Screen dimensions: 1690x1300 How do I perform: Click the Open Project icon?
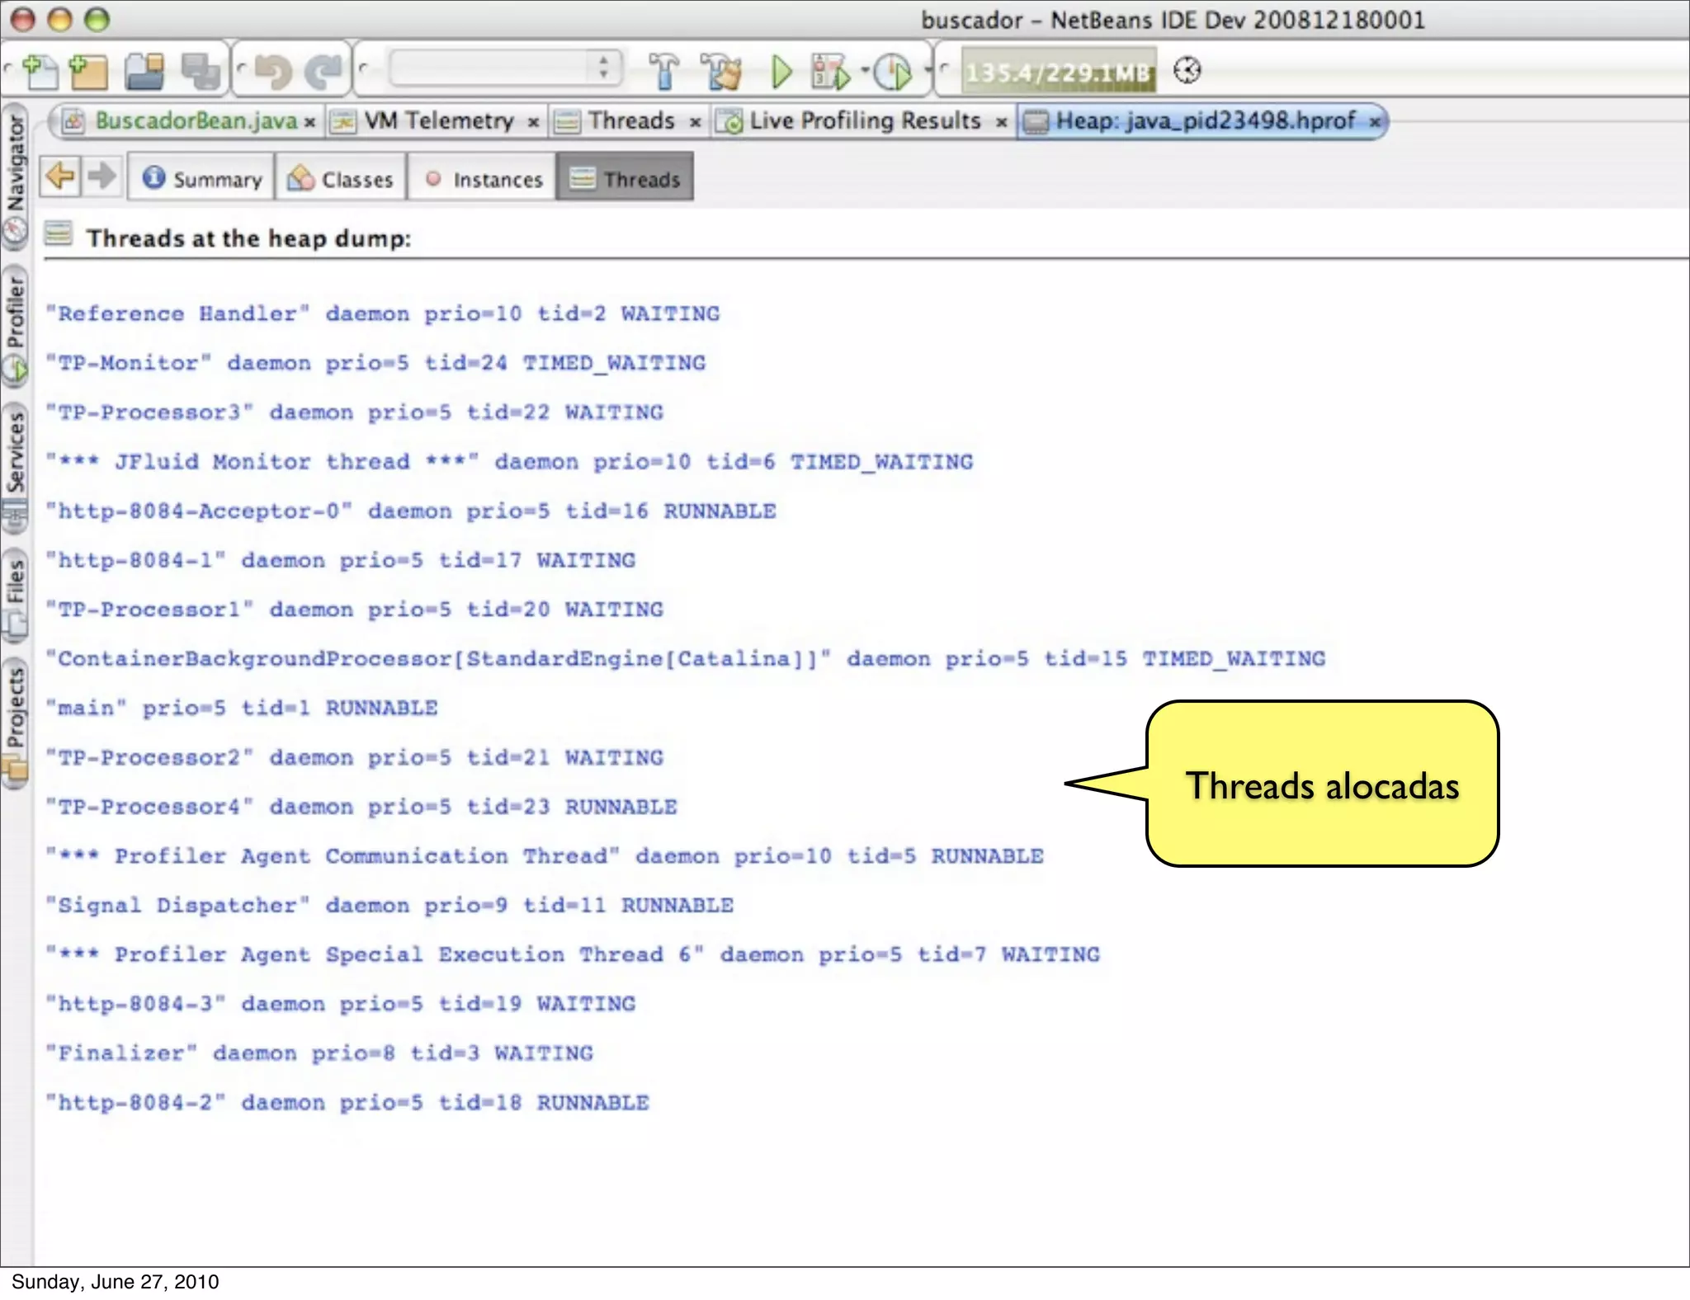(x=144, y=72)
